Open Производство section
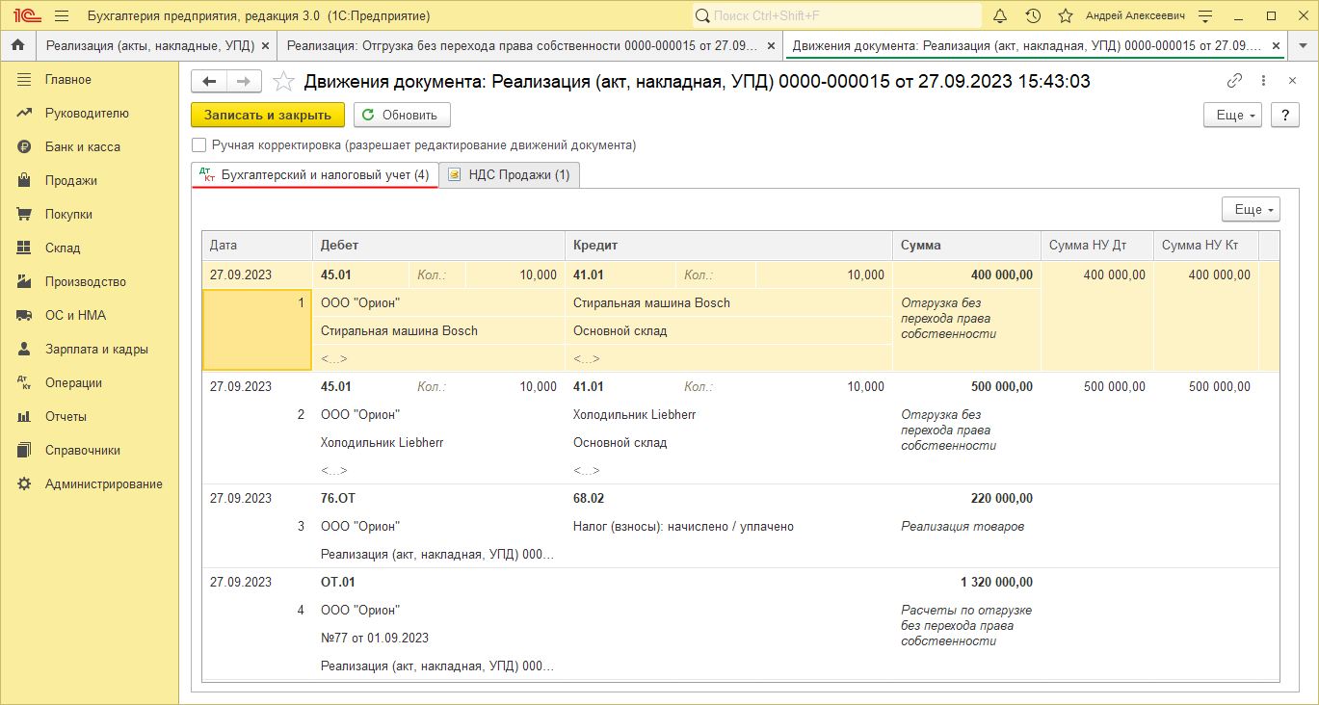 tap(89, 282)
